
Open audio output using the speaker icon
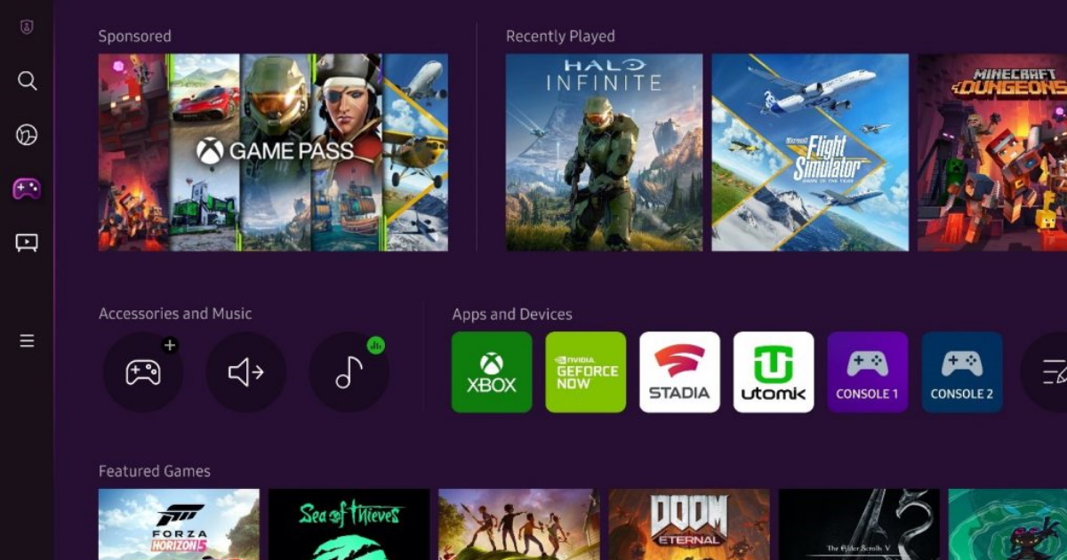point(245,372)
